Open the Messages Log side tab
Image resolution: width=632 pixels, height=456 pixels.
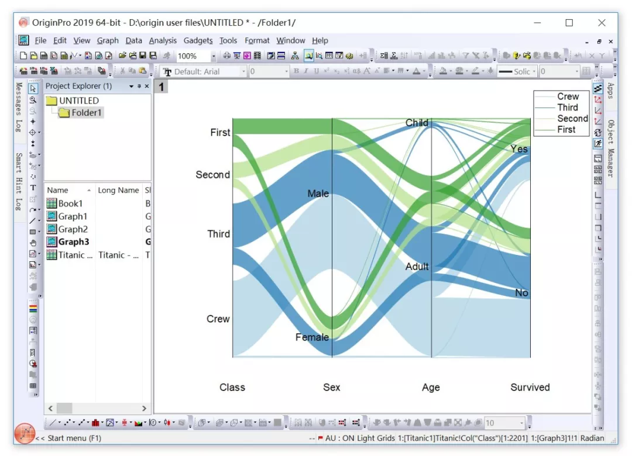click(19, 107)
